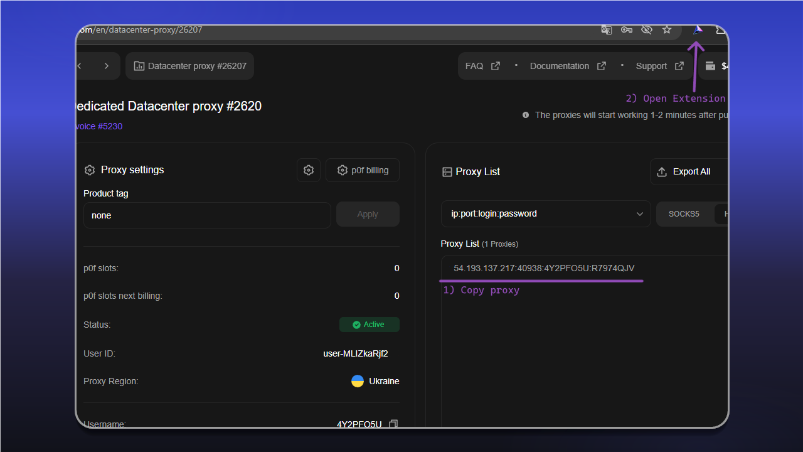
Task: Go forward with the right chevron
Action: click(x=107, y=66)
